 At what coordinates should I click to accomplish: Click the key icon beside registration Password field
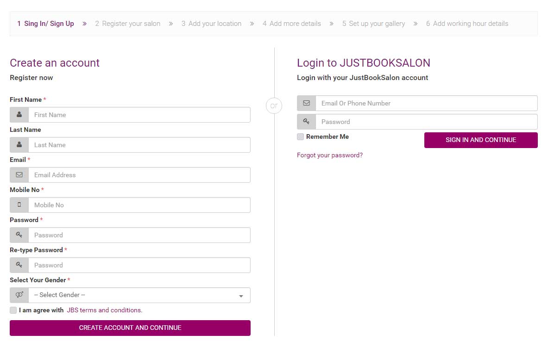pyautogui.click(x=19, y=235)
